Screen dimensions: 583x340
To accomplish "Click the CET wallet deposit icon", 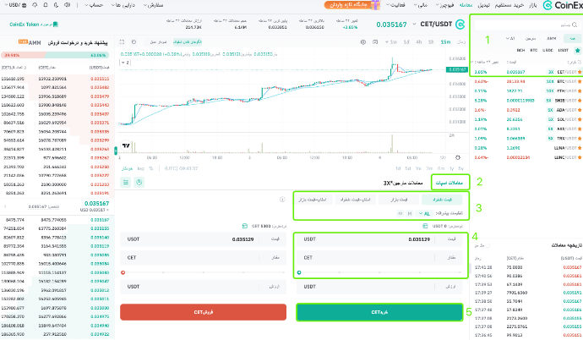I will click(x=245, y=226).
